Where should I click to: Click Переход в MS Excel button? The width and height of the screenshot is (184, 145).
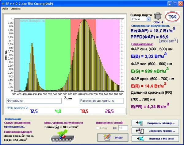155,139
